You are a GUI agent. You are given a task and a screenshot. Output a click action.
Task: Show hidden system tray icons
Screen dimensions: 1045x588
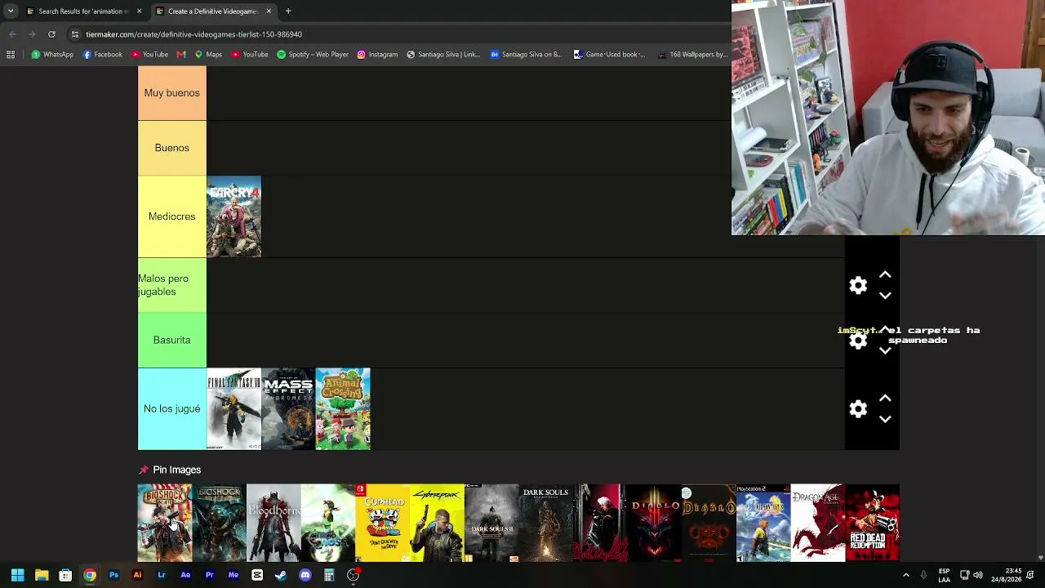pos(905,575)
